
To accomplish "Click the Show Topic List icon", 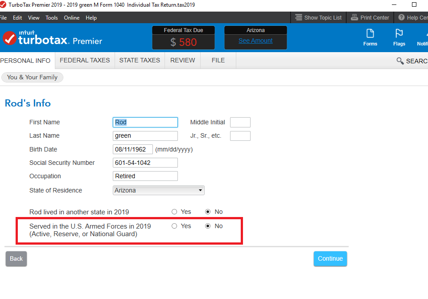I will (x=299, y=17).
